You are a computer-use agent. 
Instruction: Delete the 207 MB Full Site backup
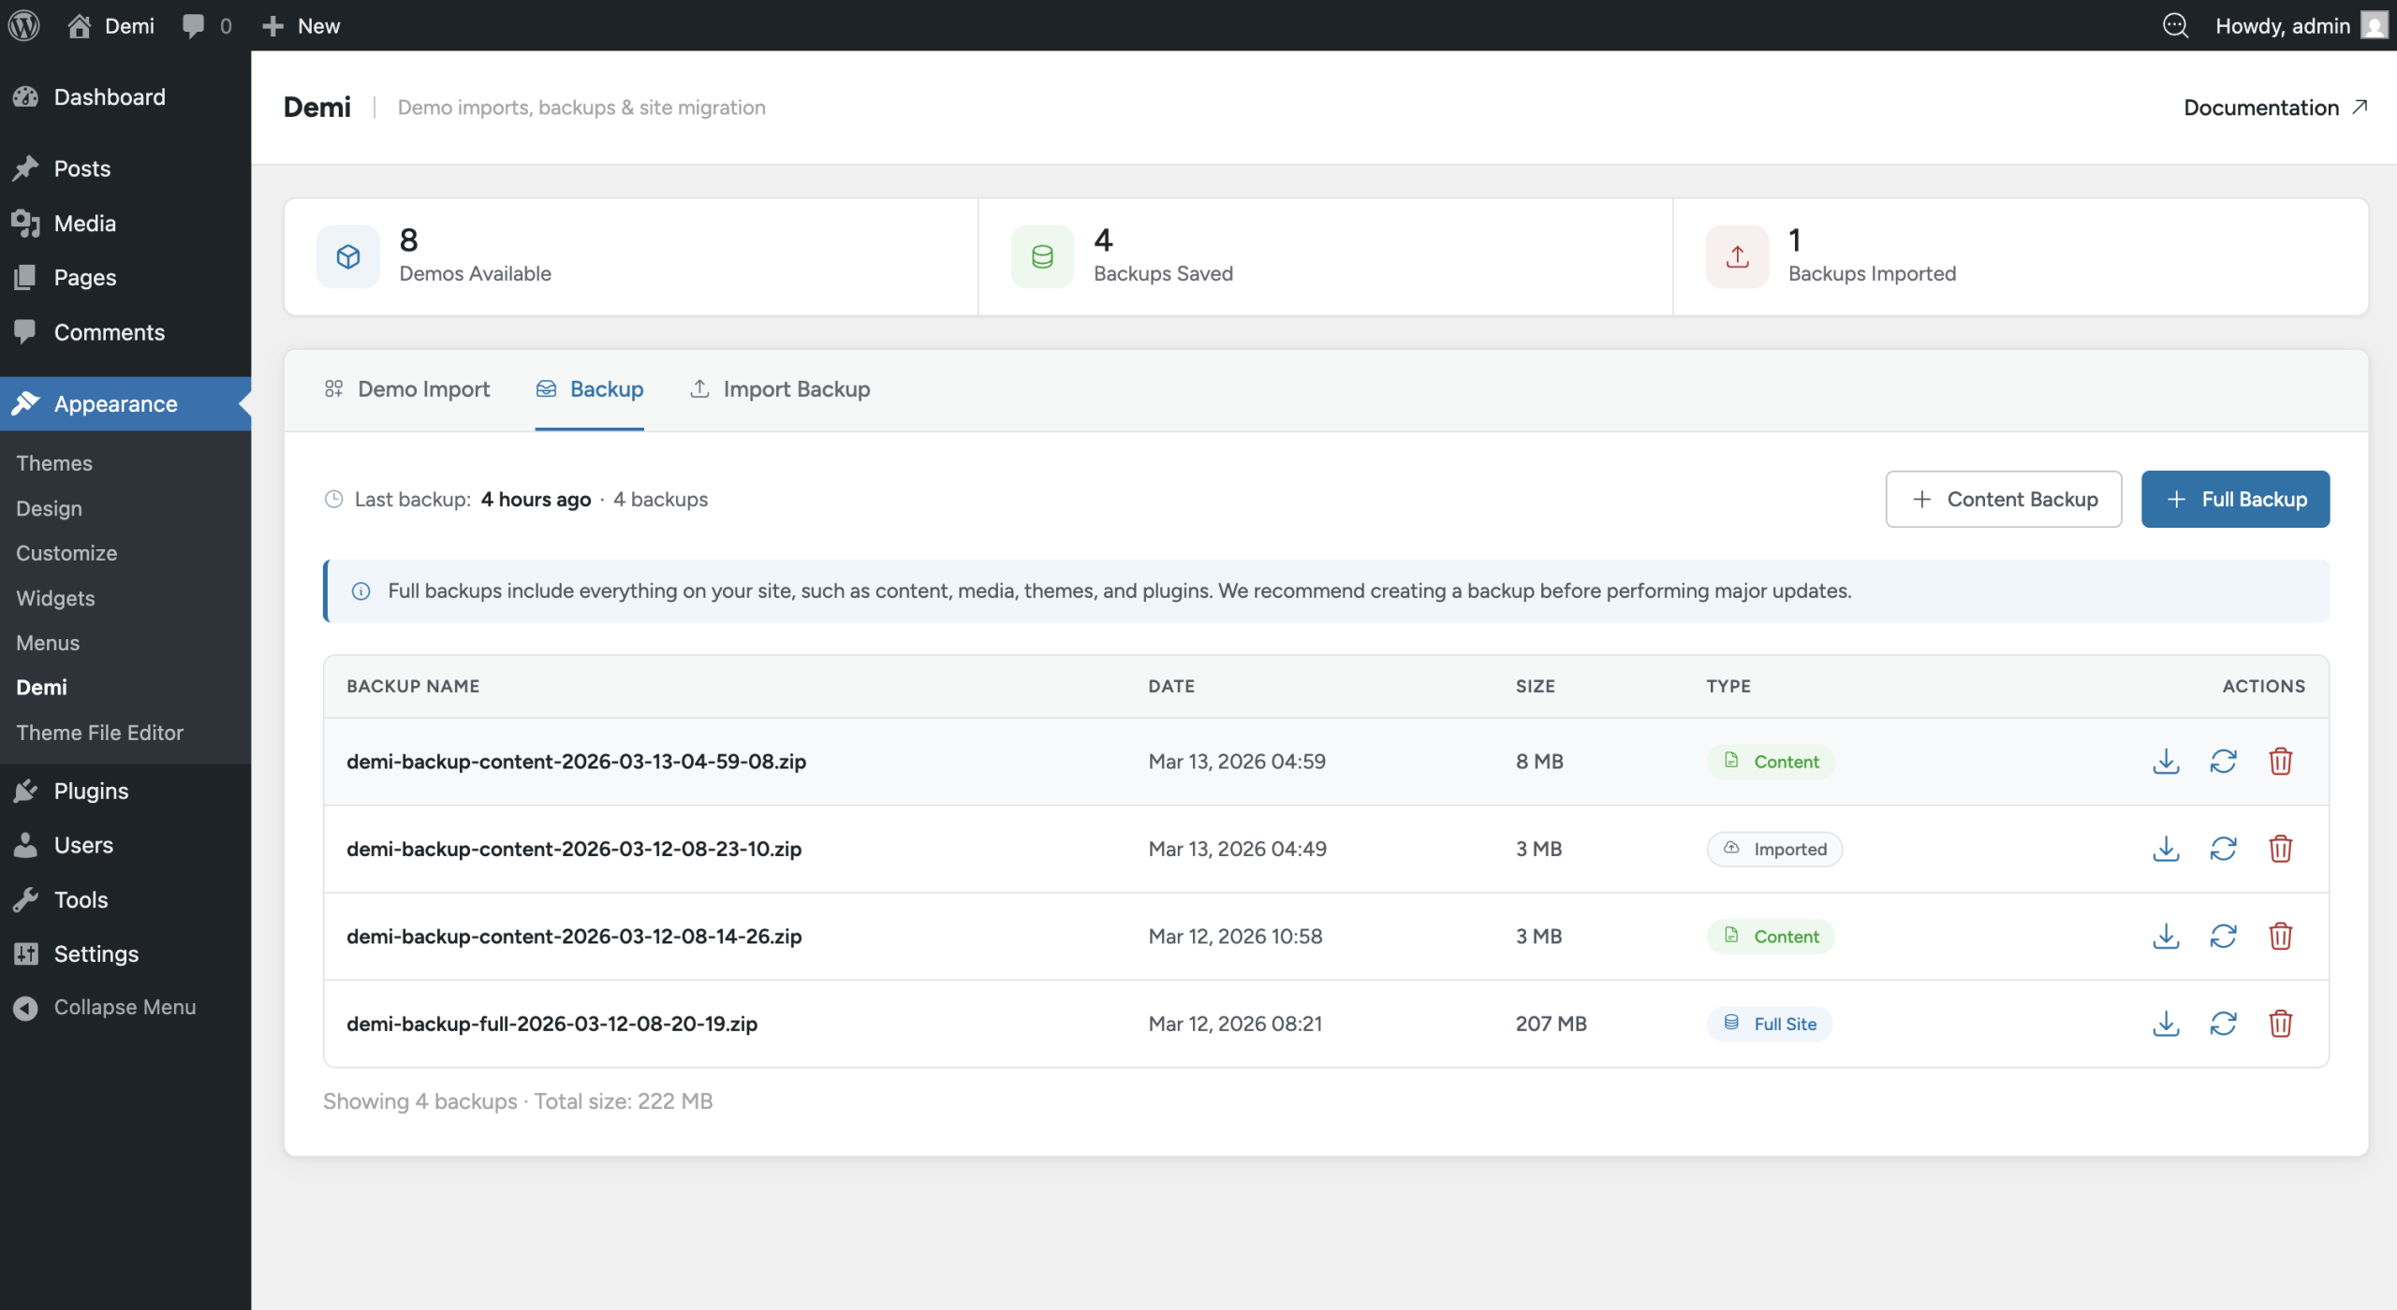2280,1024
